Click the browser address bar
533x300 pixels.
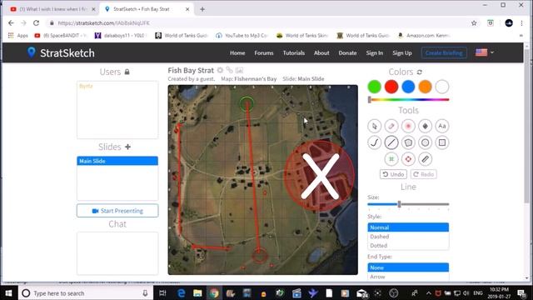(258, 23)
